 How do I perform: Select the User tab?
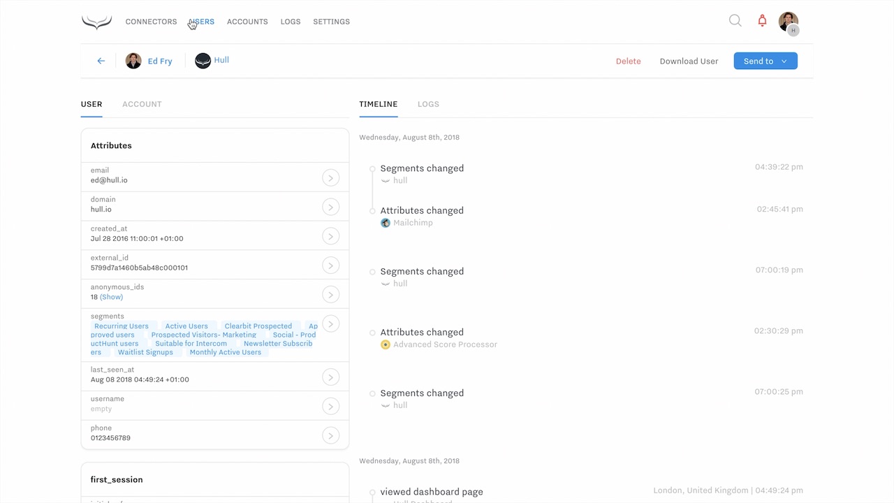point(91,104)
